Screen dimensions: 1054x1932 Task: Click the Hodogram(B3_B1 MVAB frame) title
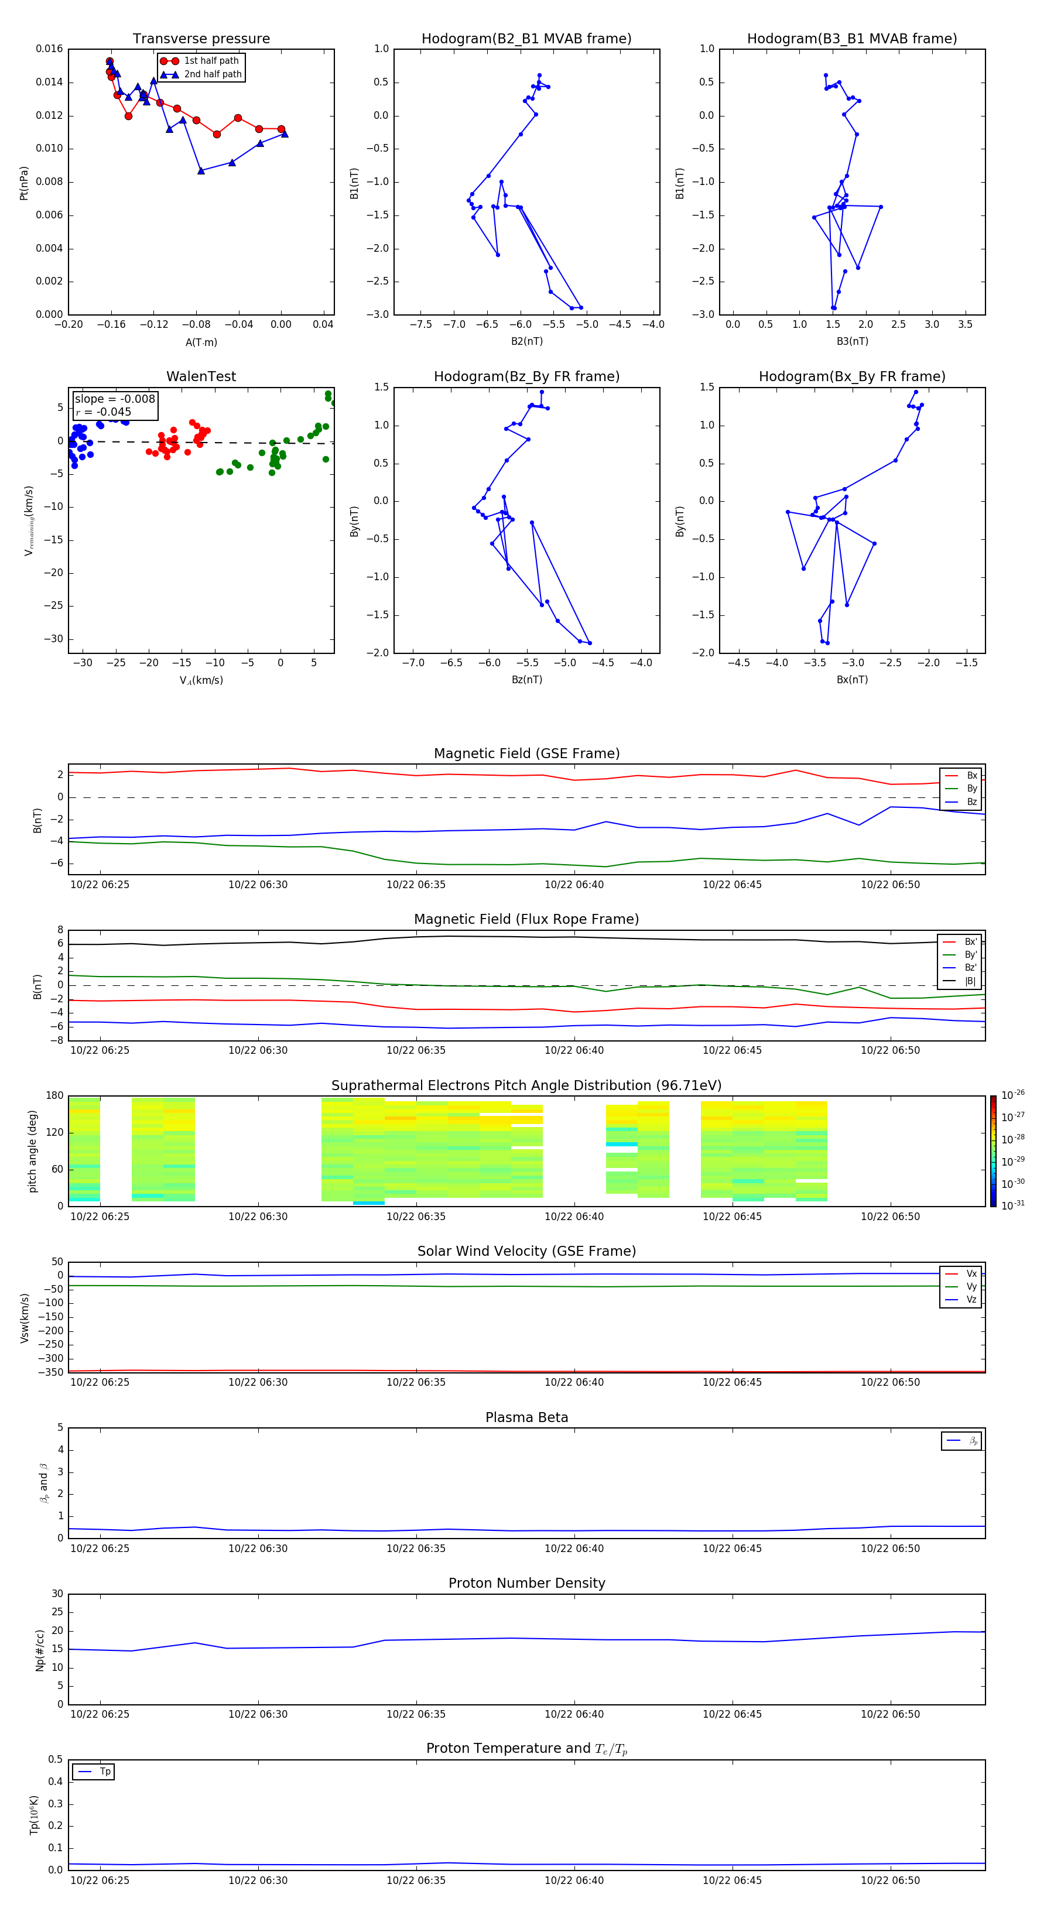pyautogui.click(x=852, y=38)
